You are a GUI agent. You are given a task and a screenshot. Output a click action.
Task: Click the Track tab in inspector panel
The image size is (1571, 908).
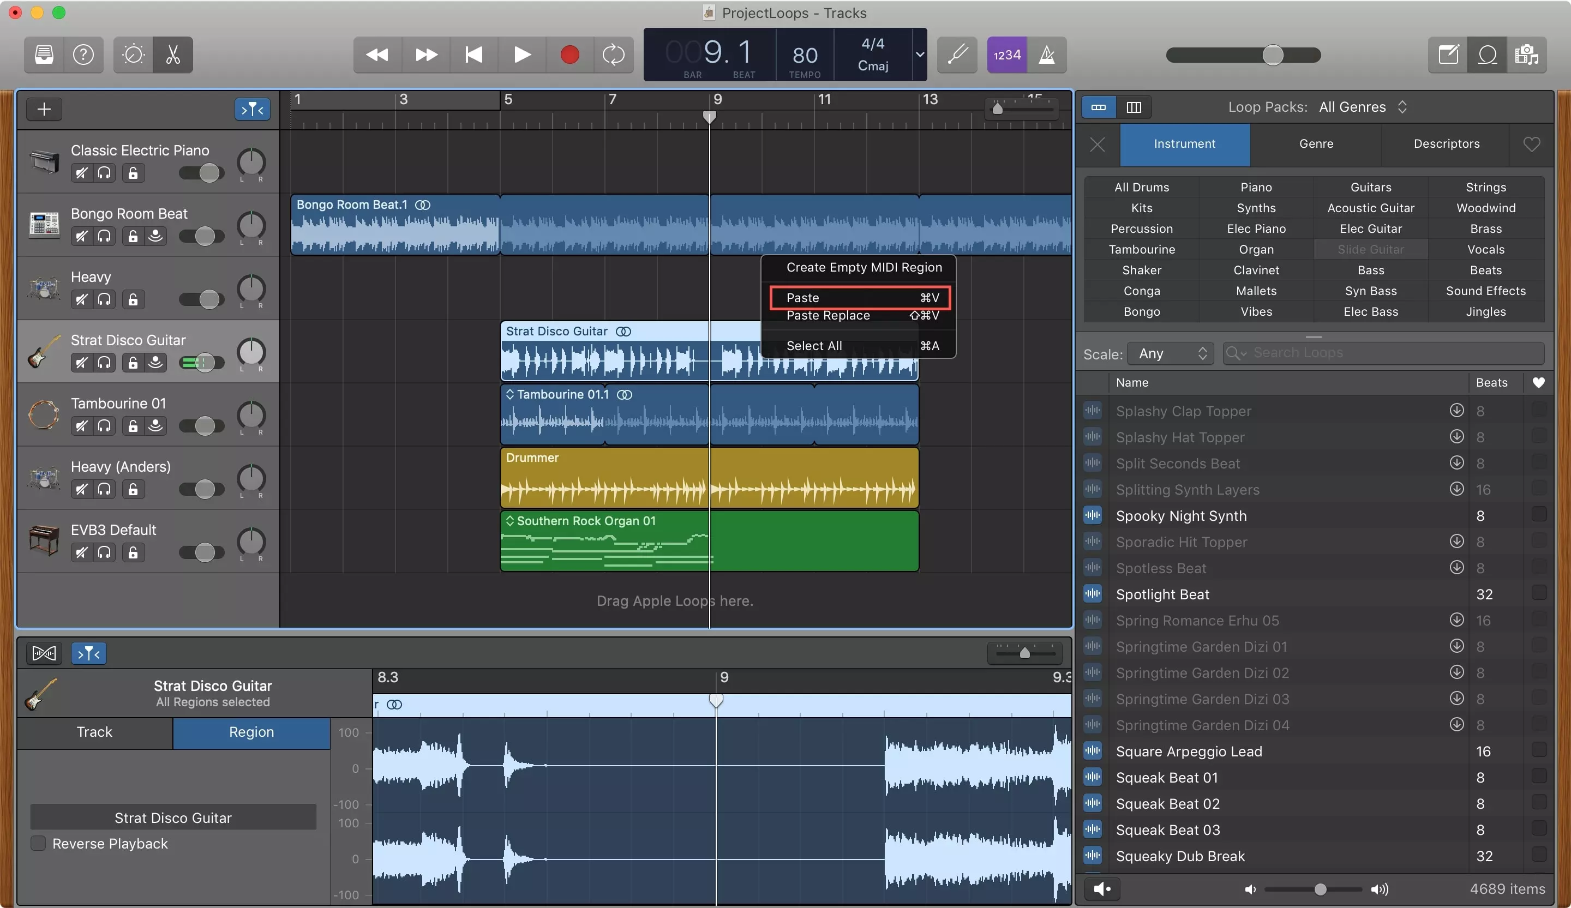click(94, 733)
